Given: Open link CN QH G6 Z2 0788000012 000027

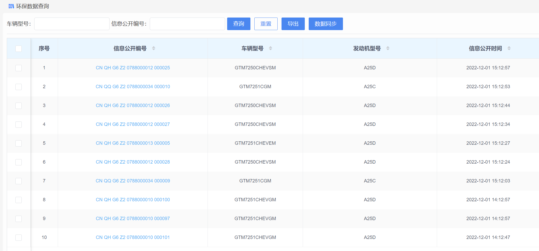Looking at the screenshot, I should point(133,124).
